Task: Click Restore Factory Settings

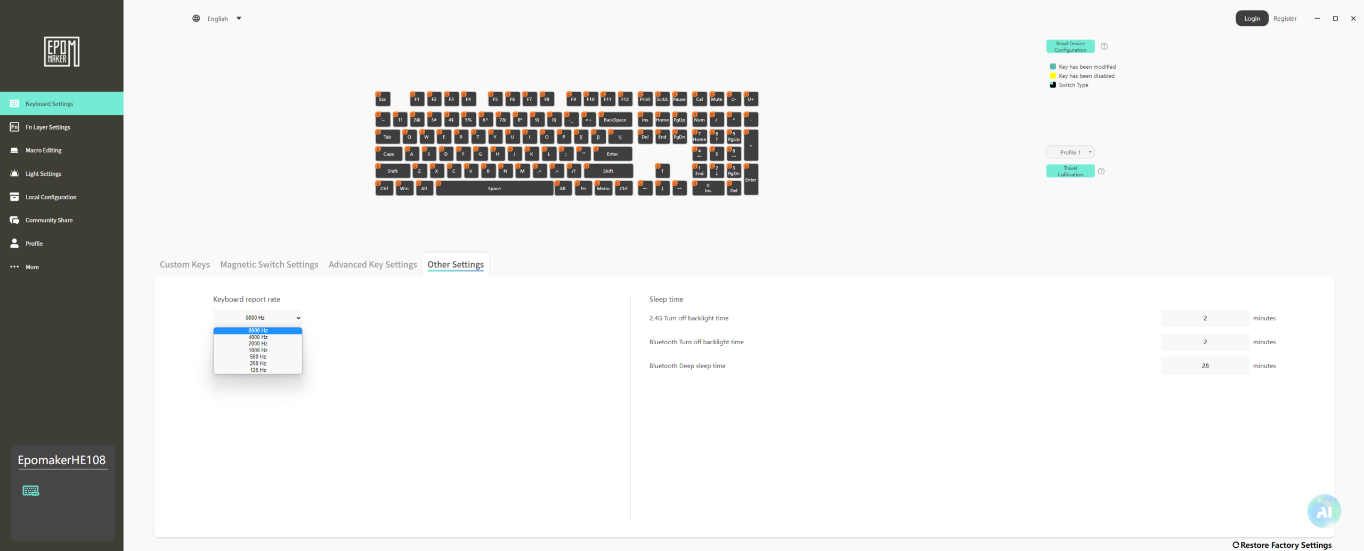Action: (1282, 545)
